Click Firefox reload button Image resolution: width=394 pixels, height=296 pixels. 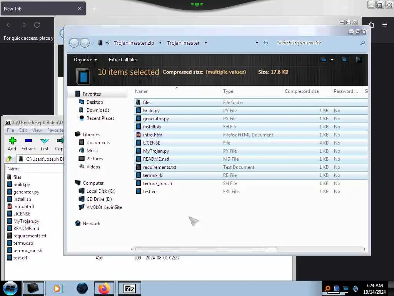pyautogui.click(x=37, y=25)
